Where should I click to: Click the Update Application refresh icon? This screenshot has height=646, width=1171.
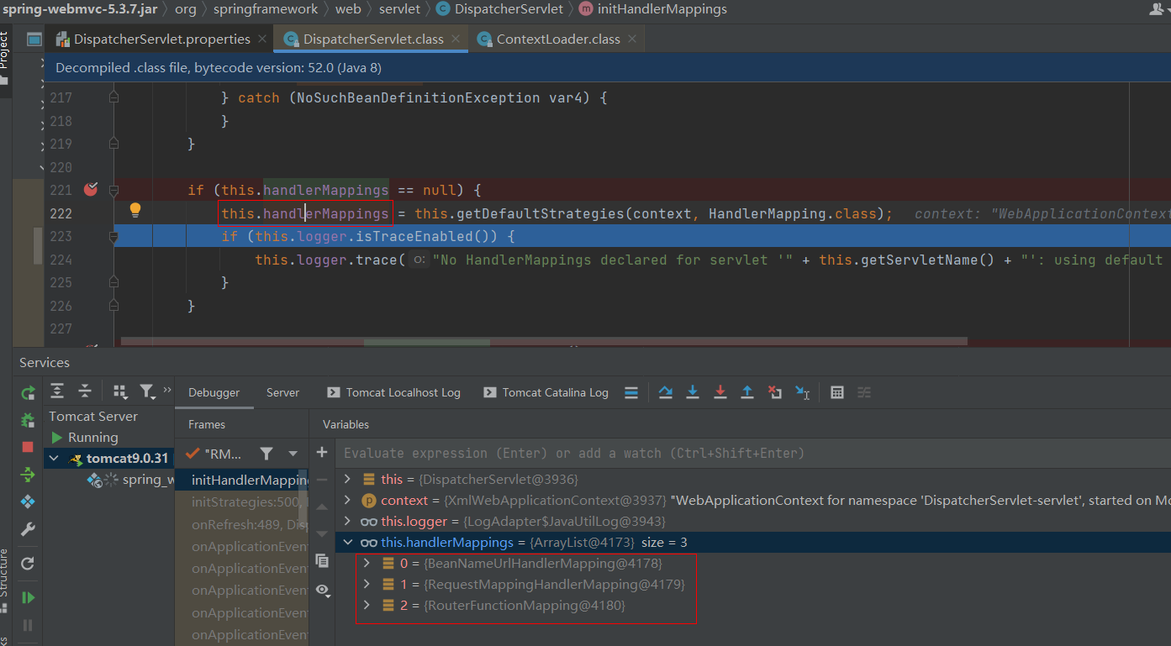point(28,564)
